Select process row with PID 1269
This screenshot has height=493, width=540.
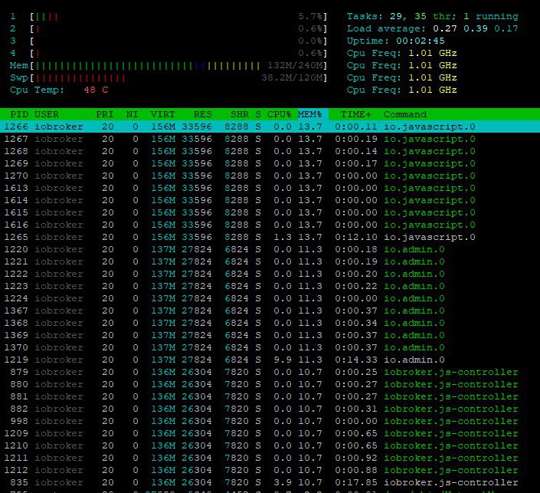point(270,163)
